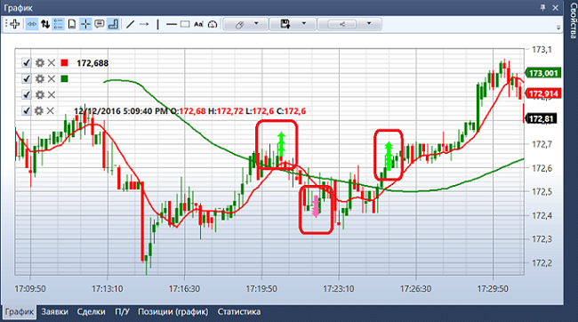Click the 17:09:50 time axis label

coord(30,289)
